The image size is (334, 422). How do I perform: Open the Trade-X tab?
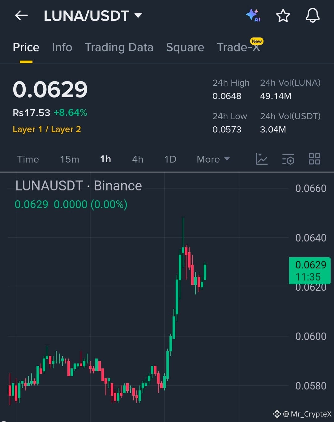tap(238, 47)
